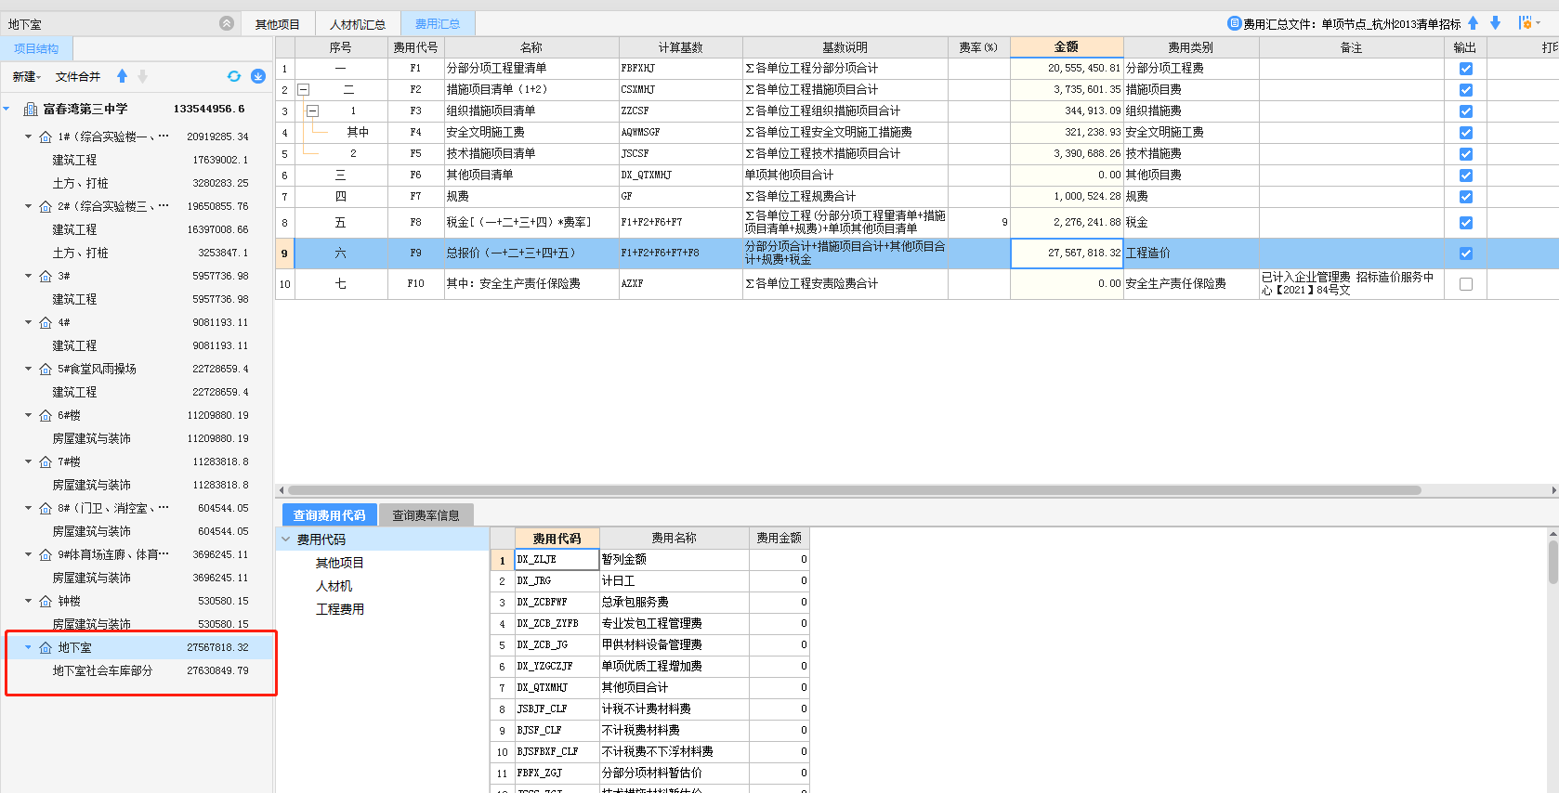Click the building icon of 富春湾第三中学
This screenshot has height=793, width=1559.
(31, 109)
